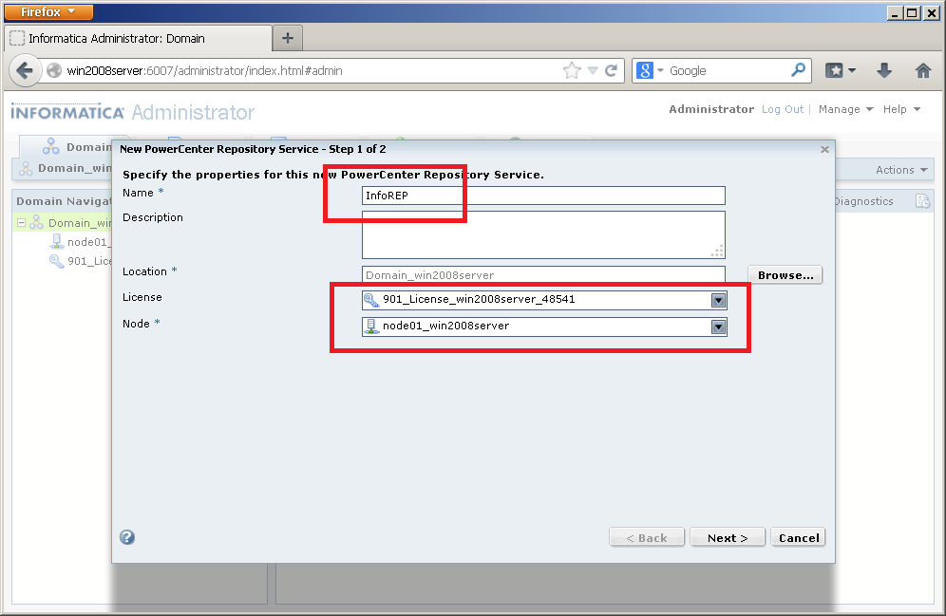Open the Help menu
This screenshot has width=946, height=616.
tap(893, 109)
